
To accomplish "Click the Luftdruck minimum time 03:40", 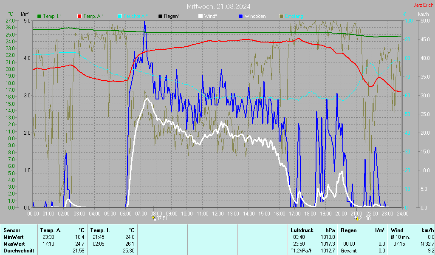I will (x=299, y=237).
